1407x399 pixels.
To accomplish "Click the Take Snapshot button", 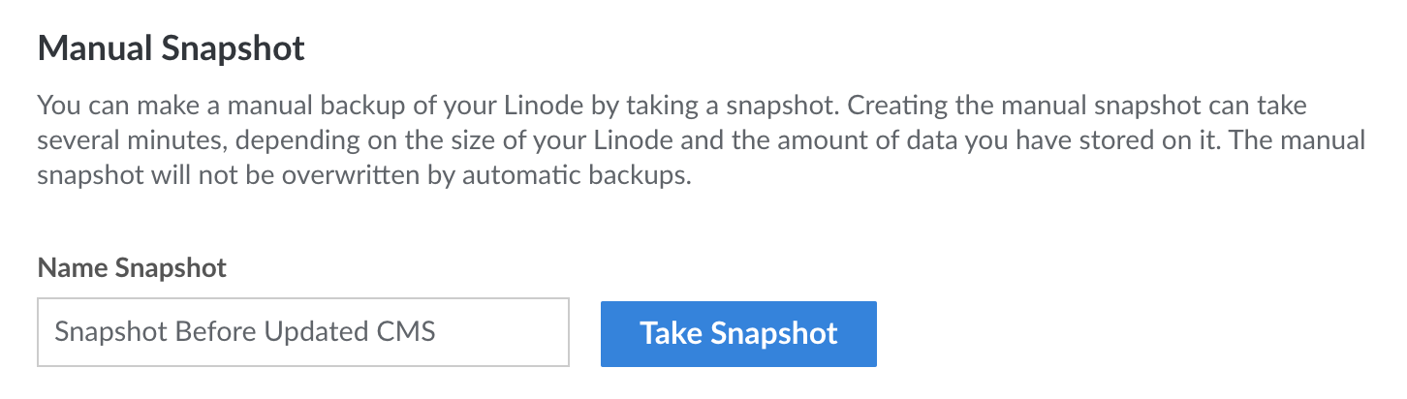I will tap(738, 334).
